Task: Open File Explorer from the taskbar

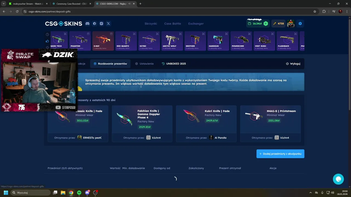Action: (x=63, y=193)
